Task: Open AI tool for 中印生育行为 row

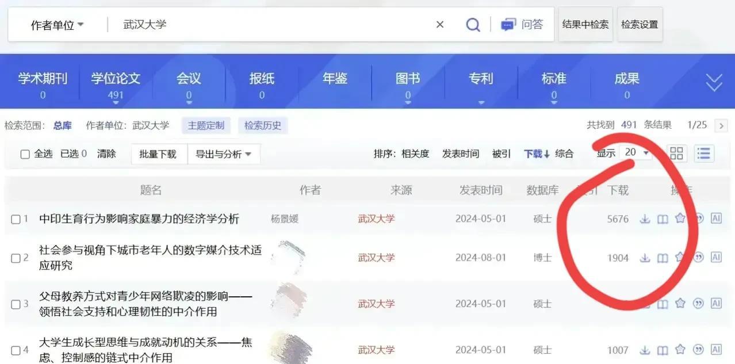Action: [x=716, y=219]
